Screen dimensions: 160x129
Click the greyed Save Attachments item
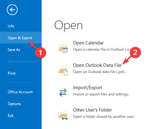[x=22, y=62]
